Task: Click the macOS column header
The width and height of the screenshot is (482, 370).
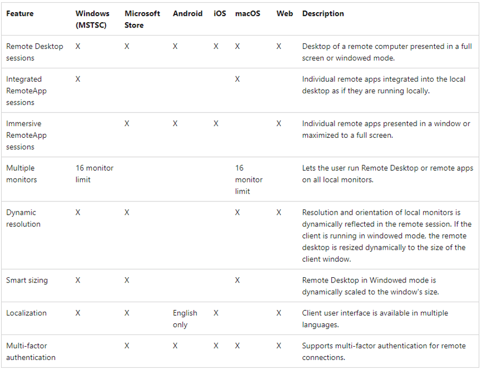Action: click(247, 14)
